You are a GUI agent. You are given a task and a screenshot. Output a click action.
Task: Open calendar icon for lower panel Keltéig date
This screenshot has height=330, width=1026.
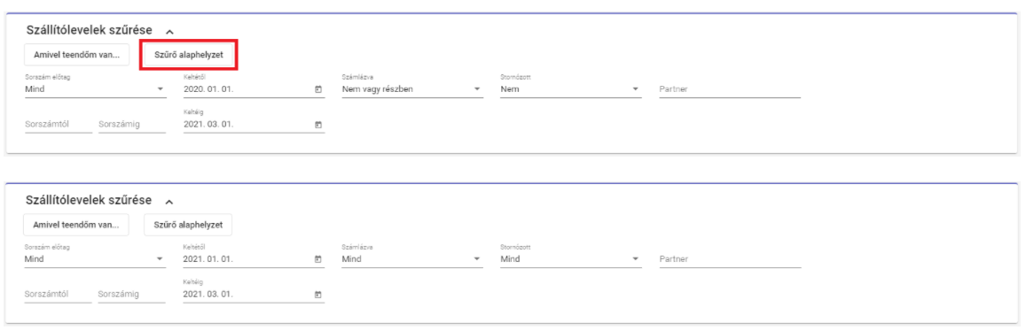click(x=318, y=294)
